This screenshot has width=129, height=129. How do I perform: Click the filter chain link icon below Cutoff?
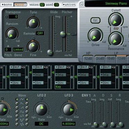[116, 28]
